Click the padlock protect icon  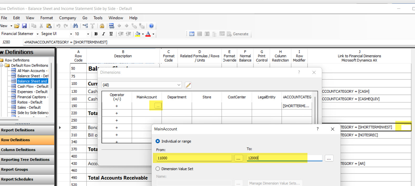click(102, 26)
